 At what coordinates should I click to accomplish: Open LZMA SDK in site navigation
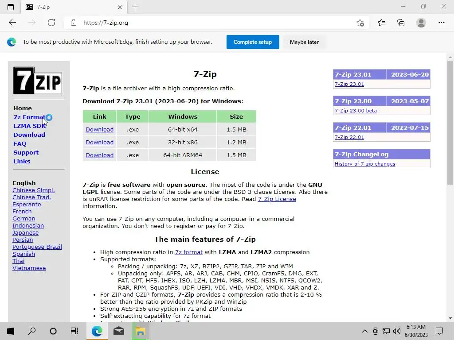point(30,126)
